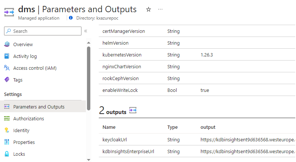Click the Managed application subtitle

tap(39, 18)
